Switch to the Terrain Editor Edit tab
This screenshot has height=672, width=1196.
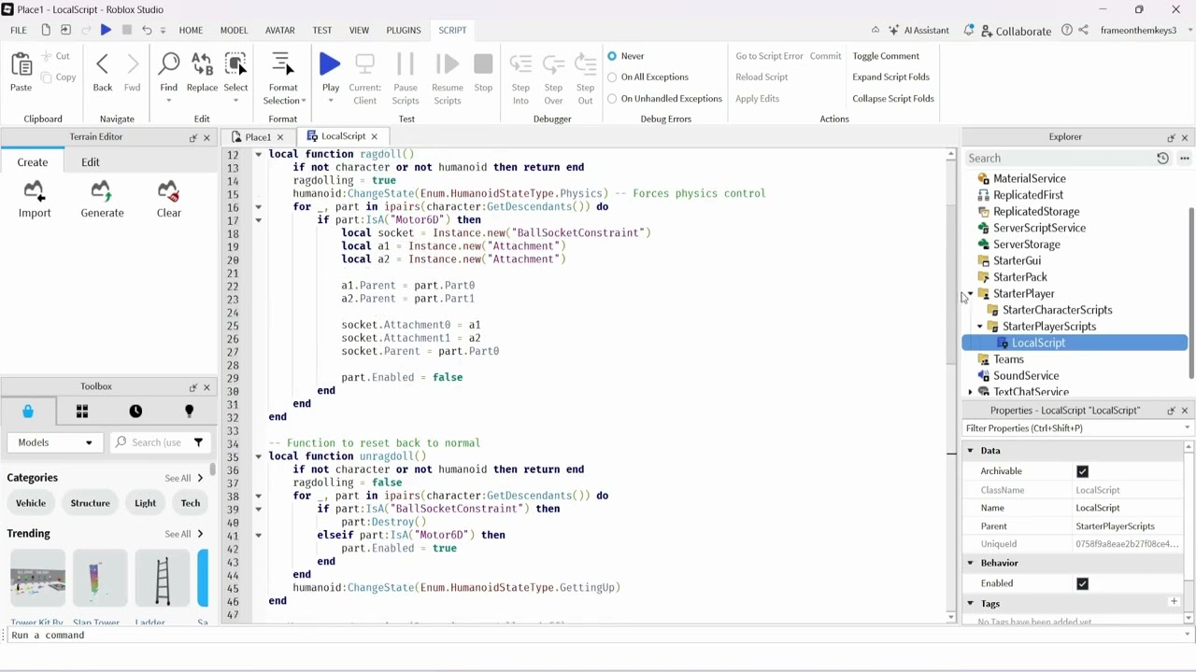tap(90, 162)
